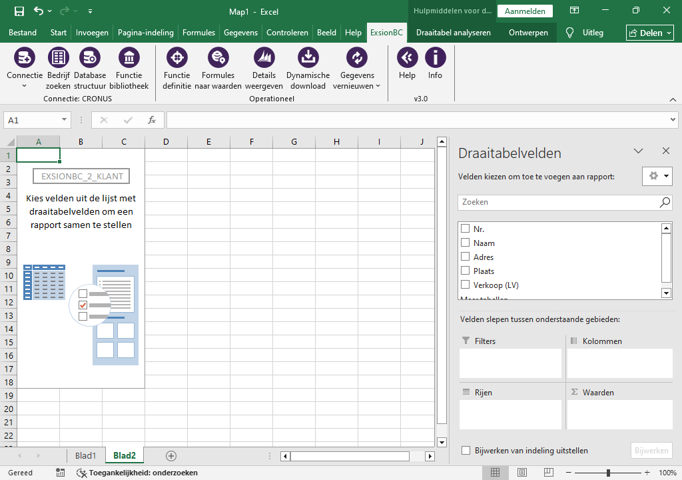Insert function using fx icon

click(151, 120)
